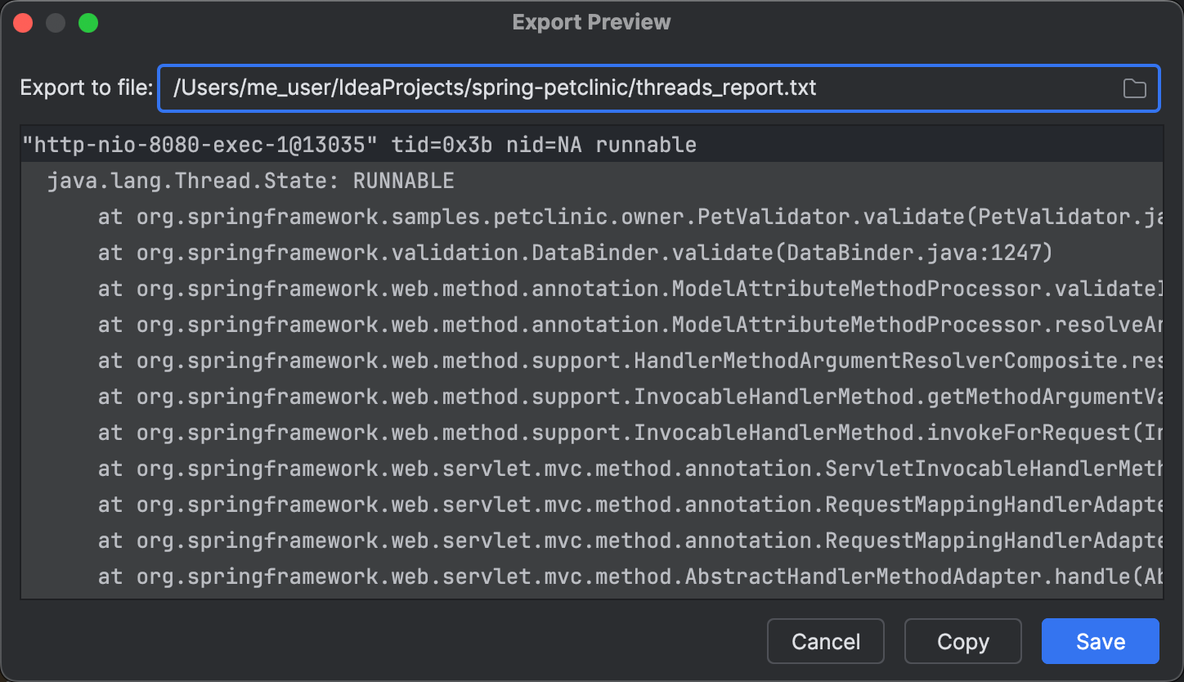The width and height of the screenshot is (1184, 682).
Task: Click the Export Preview title bar
Action: point(590,22)
